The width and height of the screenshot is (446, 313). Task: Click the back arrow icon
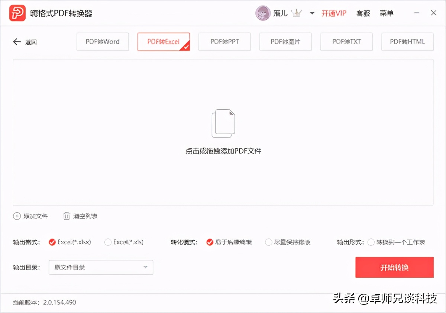point(17,42)
